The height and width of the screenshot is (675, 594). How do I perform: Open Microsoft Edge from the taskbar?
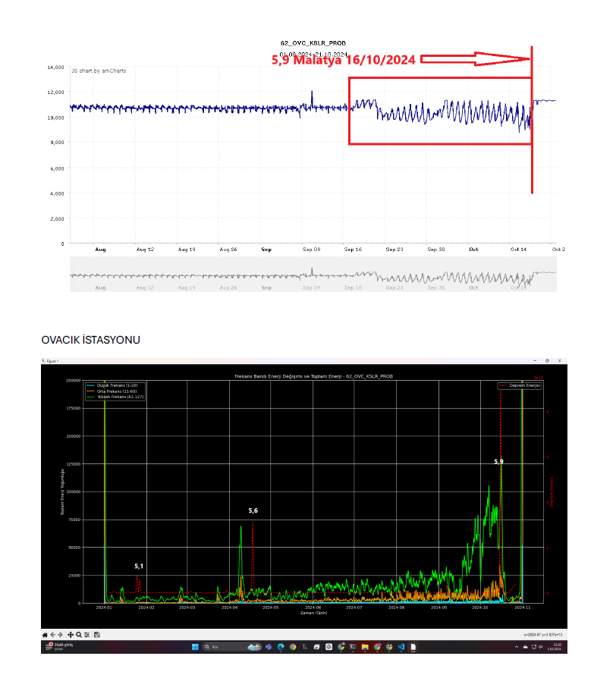[x=281, y=647]
